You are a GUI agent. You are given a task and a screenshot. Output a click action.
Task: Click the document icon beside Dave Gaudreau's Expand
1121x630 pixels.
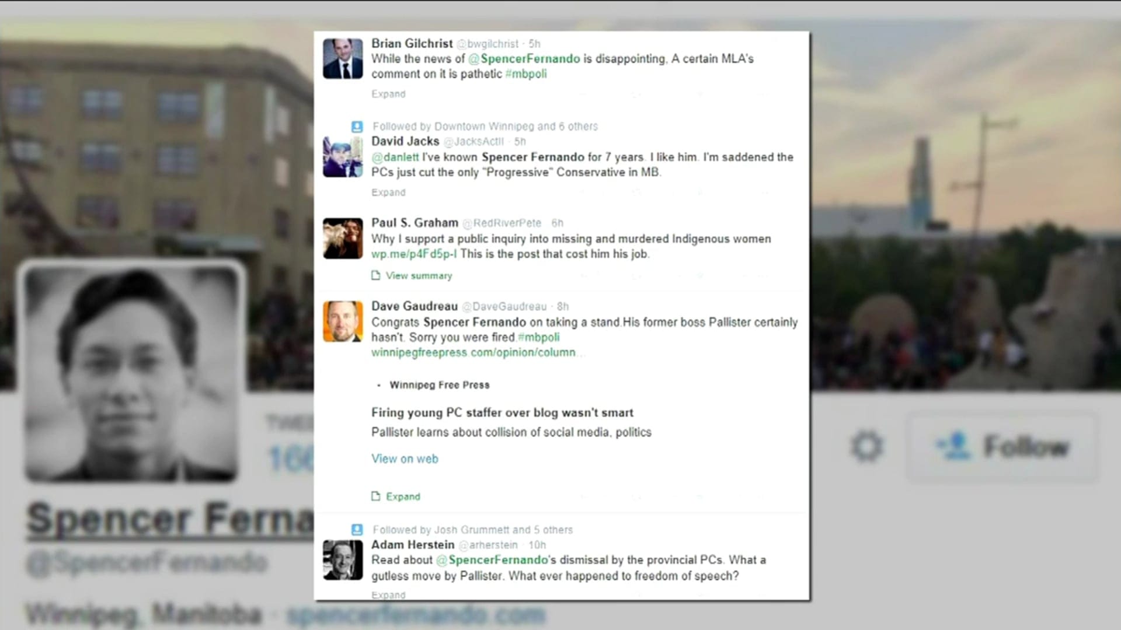pyautogui.click(x=376, y=496)
